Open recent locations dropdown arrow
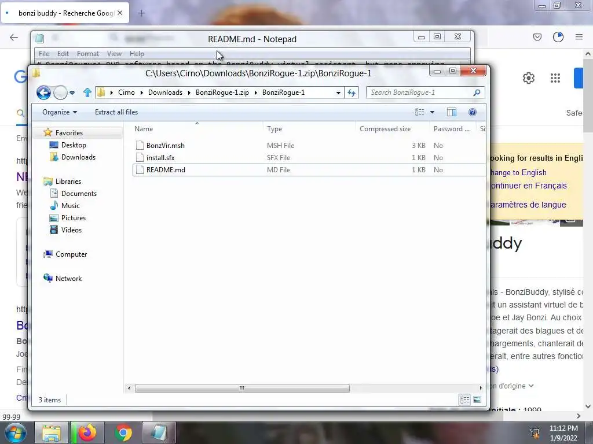The height and width of the screenshot is (444, 593). tap(72, 93)
